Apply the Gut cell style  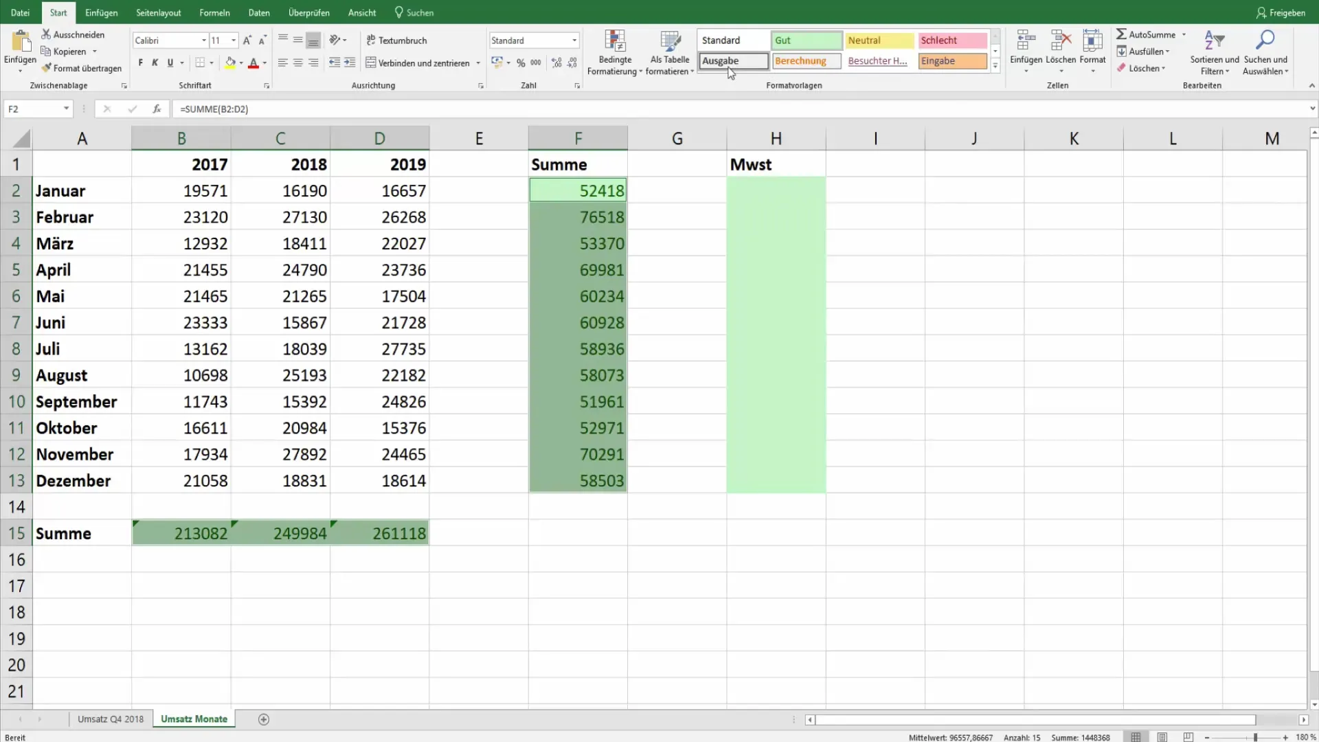807,41
